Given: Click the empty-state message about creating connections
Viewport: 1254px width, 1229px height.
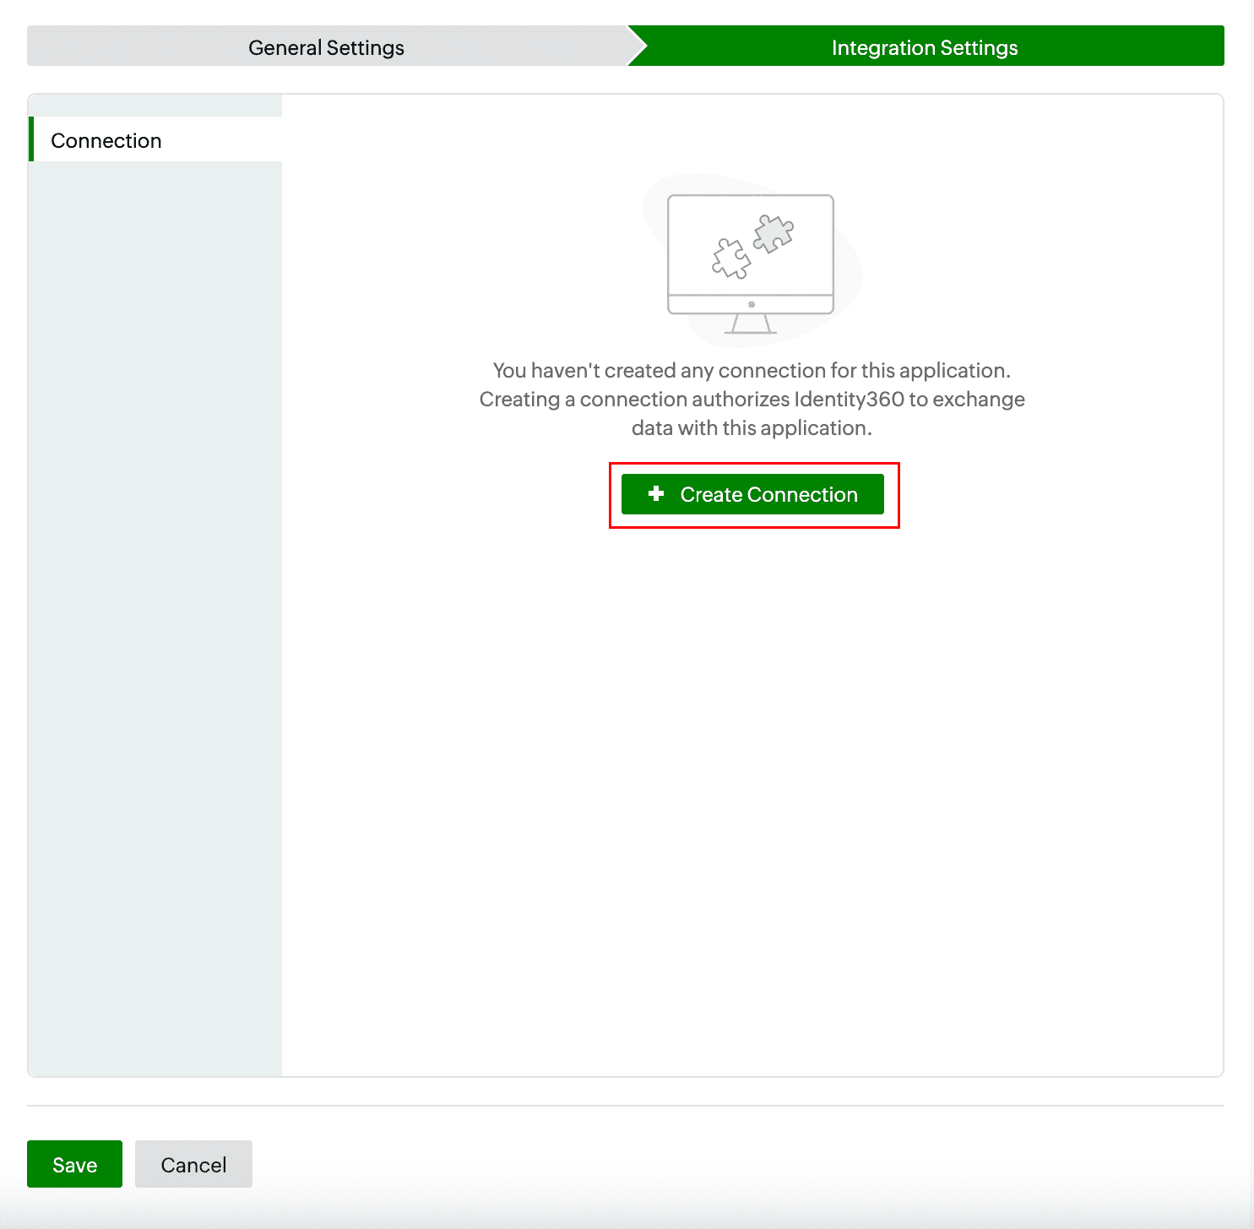Looking at the screenshot, I should [752, 399].
